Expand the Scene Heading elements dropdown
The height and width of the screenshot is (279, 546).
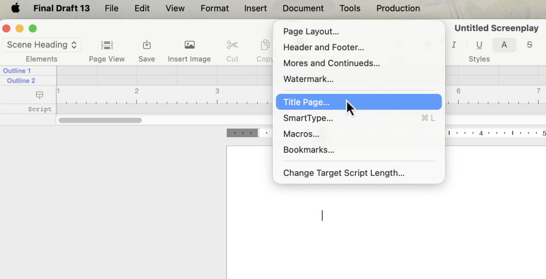pos(41,45)
